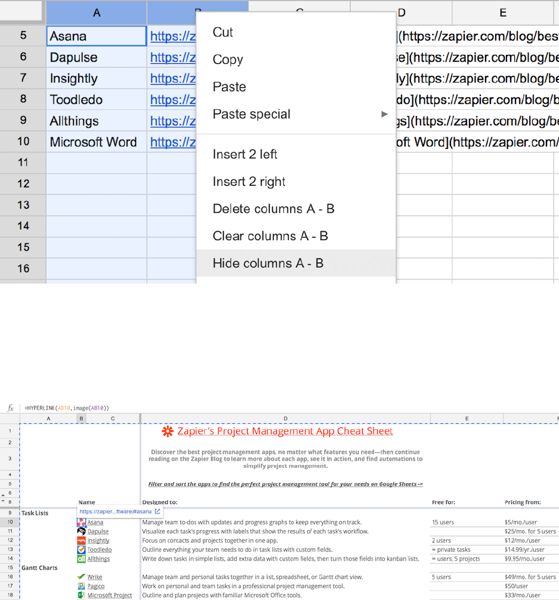This screenshot has width=559, height=600.
Task: Select row 10 header in cheat sheet
Action: point(10,522)
